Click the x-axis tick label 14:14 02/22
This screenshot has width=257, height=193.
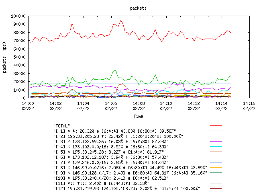click(221, 106)
